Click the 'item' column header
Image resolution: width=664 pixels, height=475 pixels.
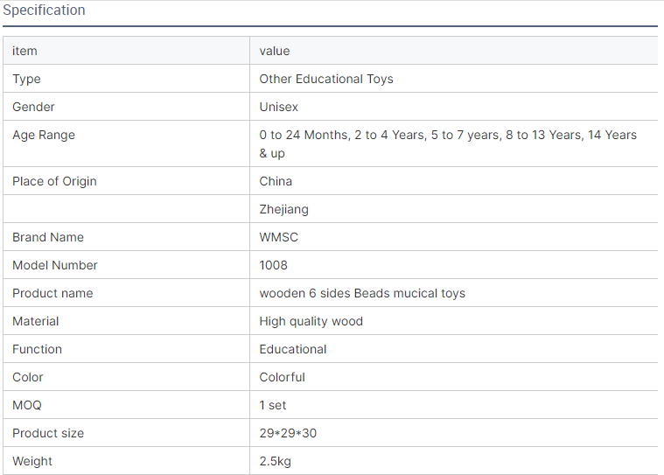(24, 51)
